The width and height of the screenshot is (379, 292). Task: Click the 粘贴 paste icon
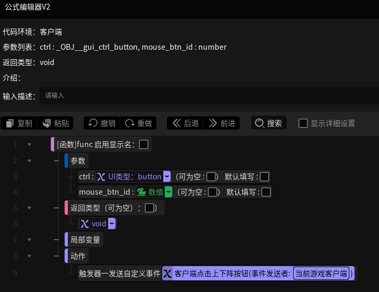(x=47, y=123)
